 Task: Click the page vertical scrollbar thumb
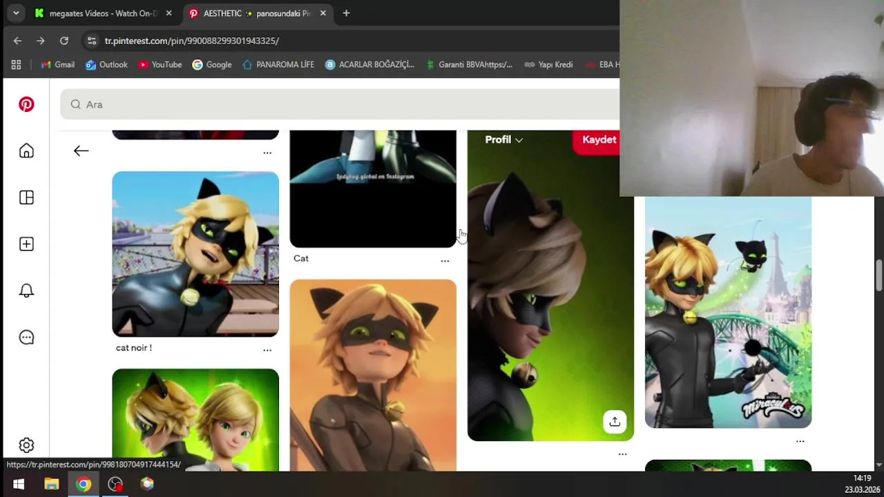click(879, 275)
